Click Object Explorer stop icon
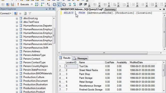The height and width of the screenshot is (93, 166). [20, 13]
